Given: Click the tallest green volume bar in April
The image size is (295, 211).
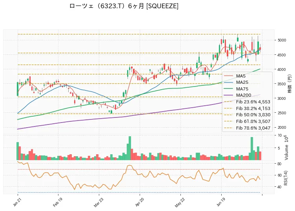Looking at the screenshot, I should (130, 148).
